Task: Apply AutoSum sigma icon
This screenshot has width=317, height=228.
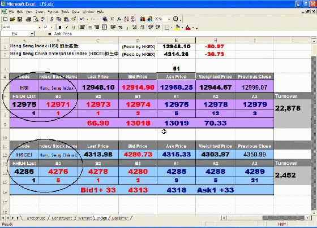Action: tap(112, 19)
